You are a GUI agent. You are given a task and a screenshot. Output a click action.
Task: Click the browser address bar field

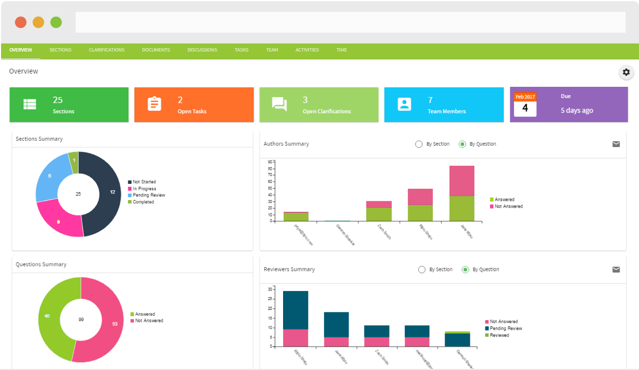click(x=350, y=22)
